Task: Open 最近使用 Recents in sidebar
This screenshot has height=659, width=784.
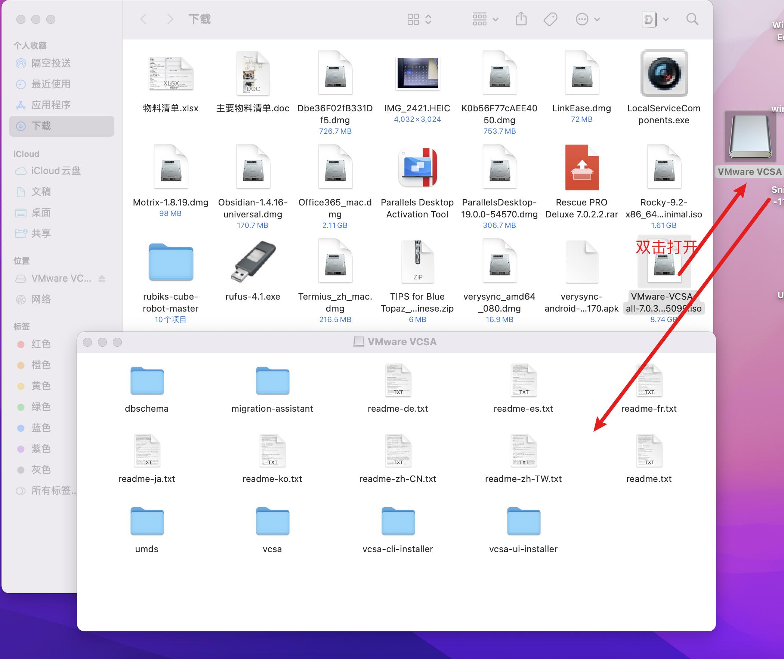Action: coord(61,84)
